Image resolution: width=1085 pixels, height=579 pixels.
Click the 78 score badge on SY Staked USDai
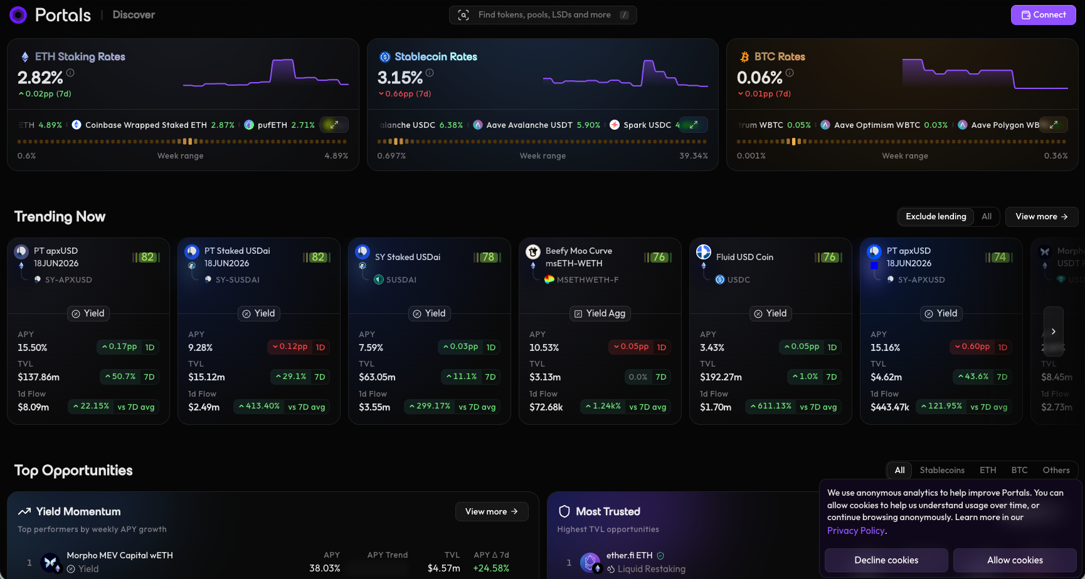(x=489, y=257)
